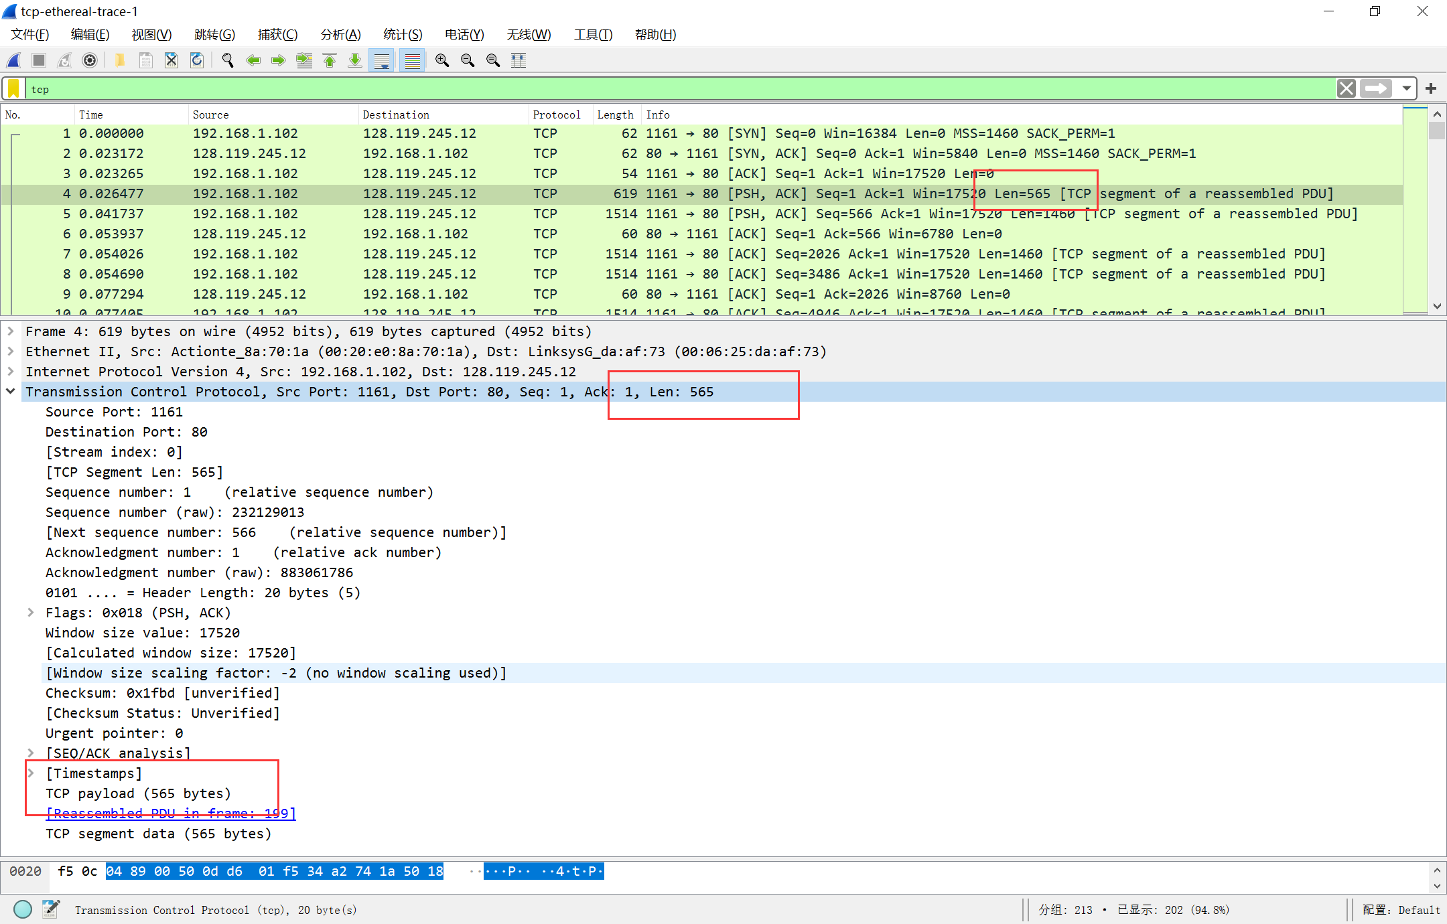This screenshot has width=1447, height=924.
Task: Toggle auto scroll during live capture
Action: coord(382,60)
